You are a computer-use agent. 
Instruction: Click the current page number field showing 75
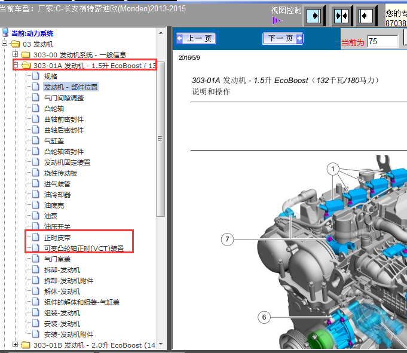383,41
